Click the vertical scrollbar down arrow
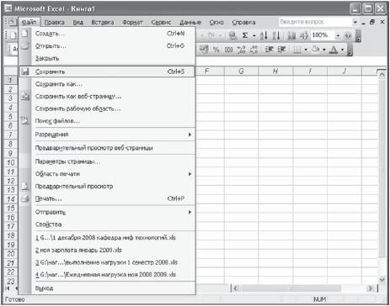This screenshot has width=390, height=306. pos(382,280)
